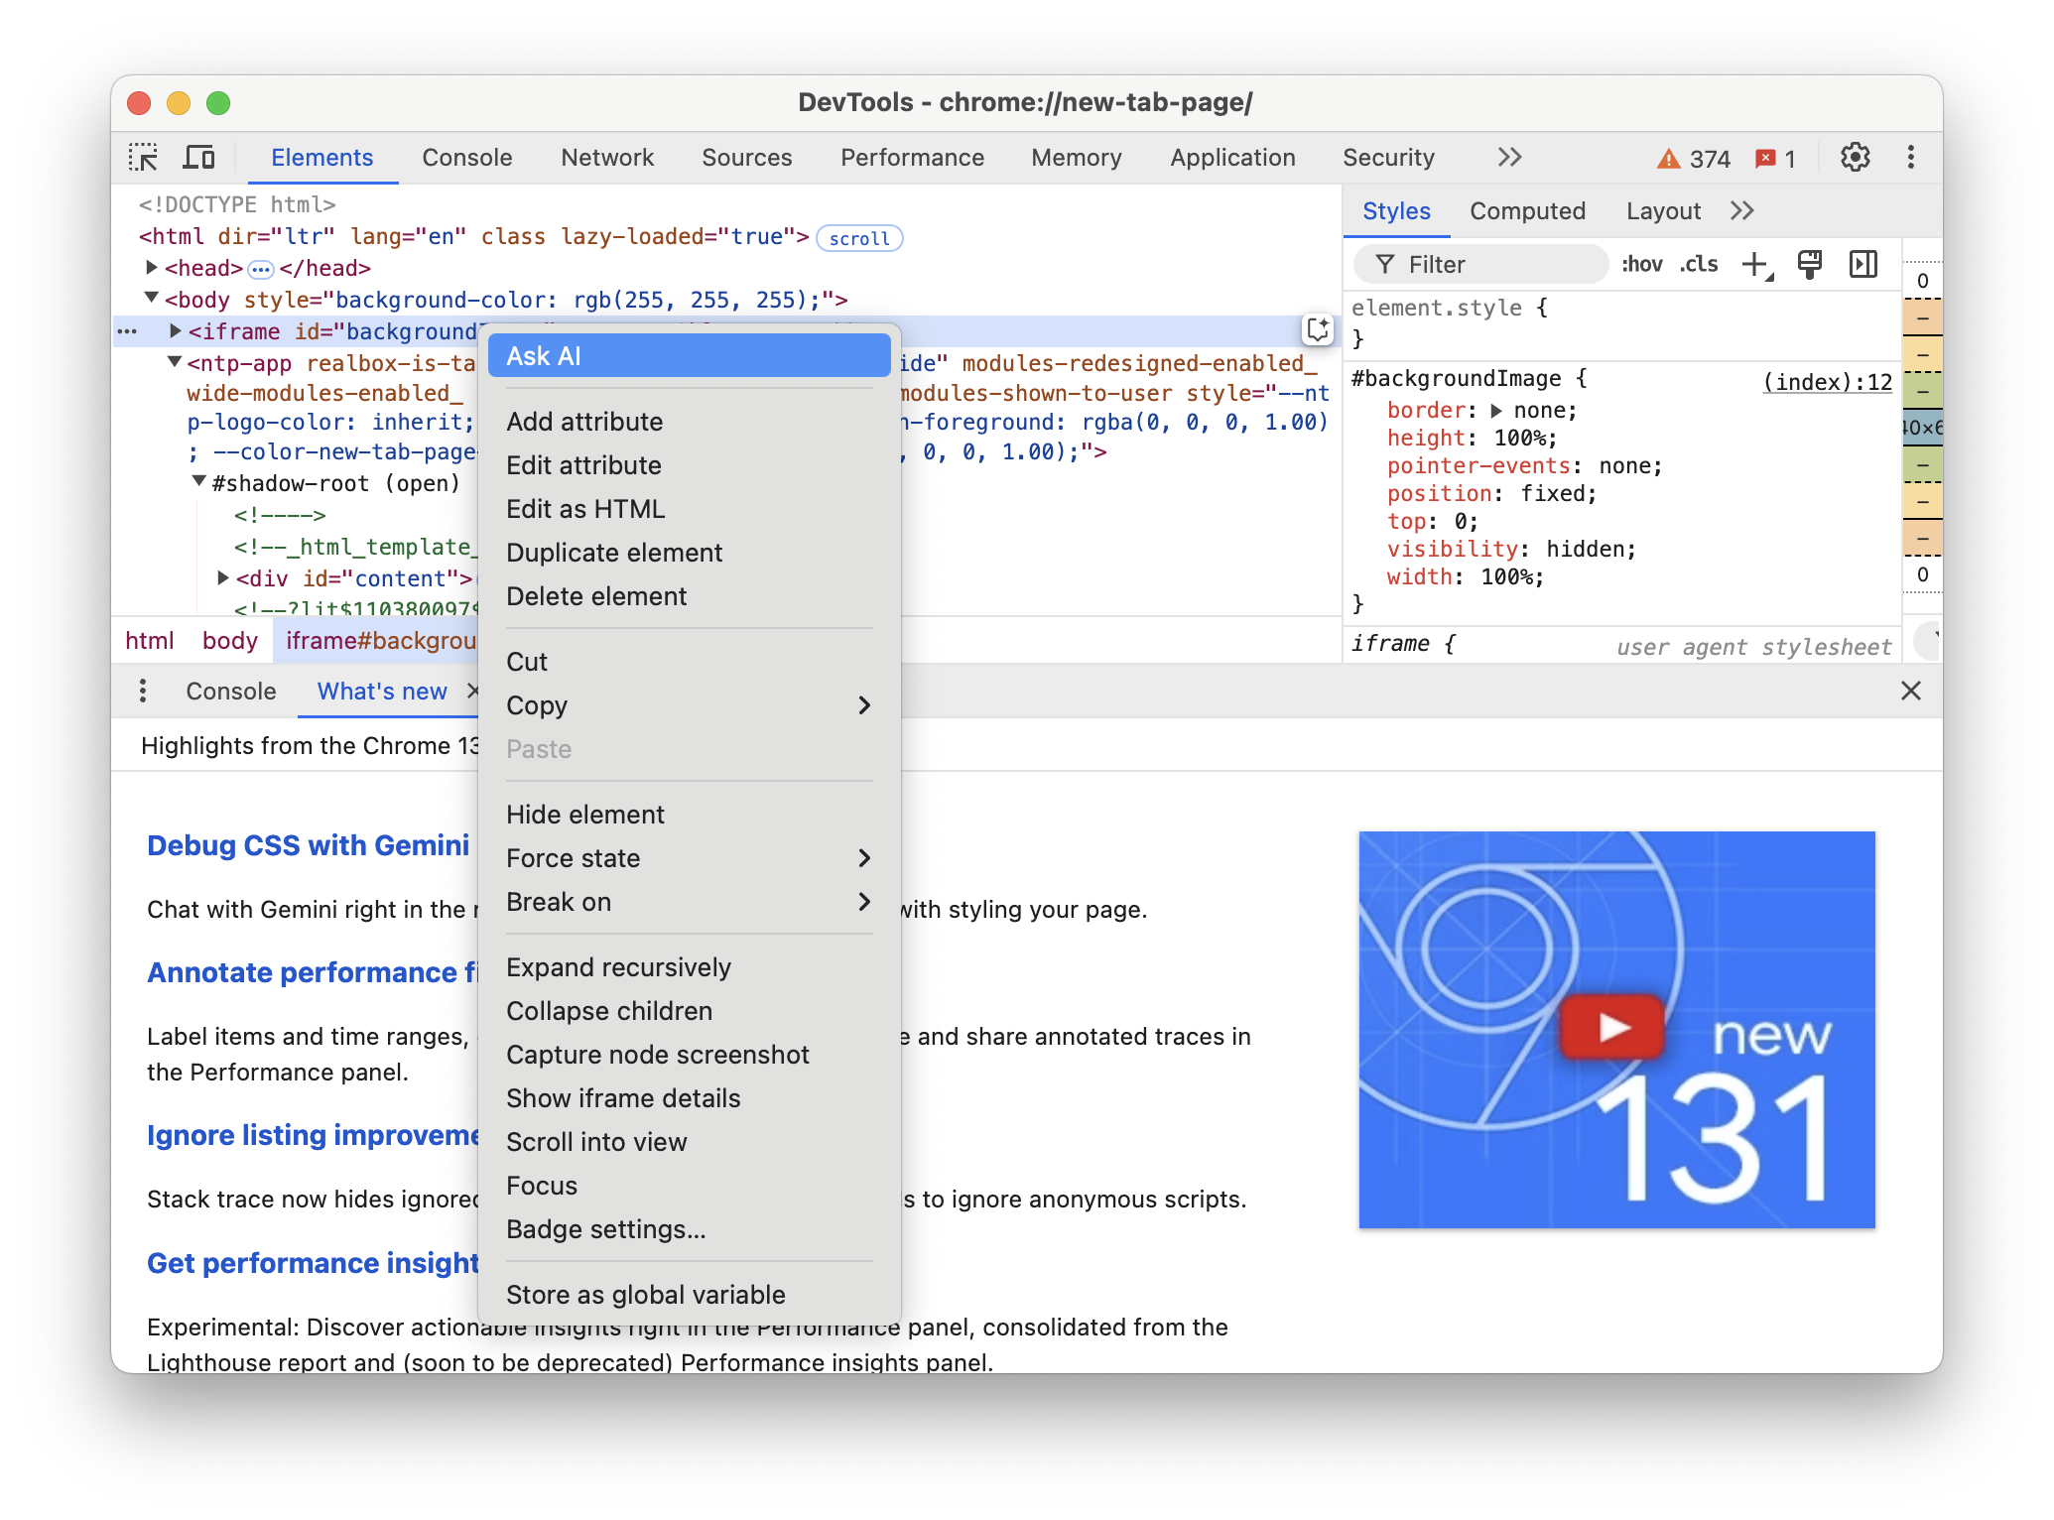2054x1520 pixels.
Task: Click the head ellipsis expand badge
Action: click(261, 269)
